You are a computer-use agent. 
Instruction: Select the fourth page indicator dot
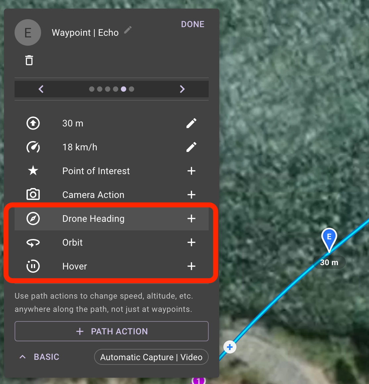coord(116,89)
